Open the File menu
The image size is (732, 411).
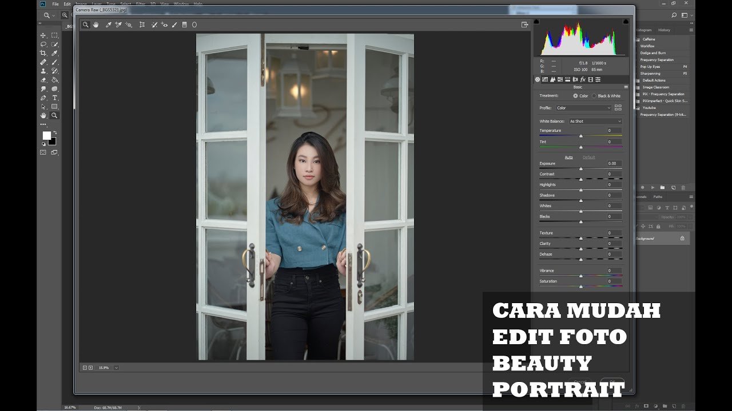point(55,4)
